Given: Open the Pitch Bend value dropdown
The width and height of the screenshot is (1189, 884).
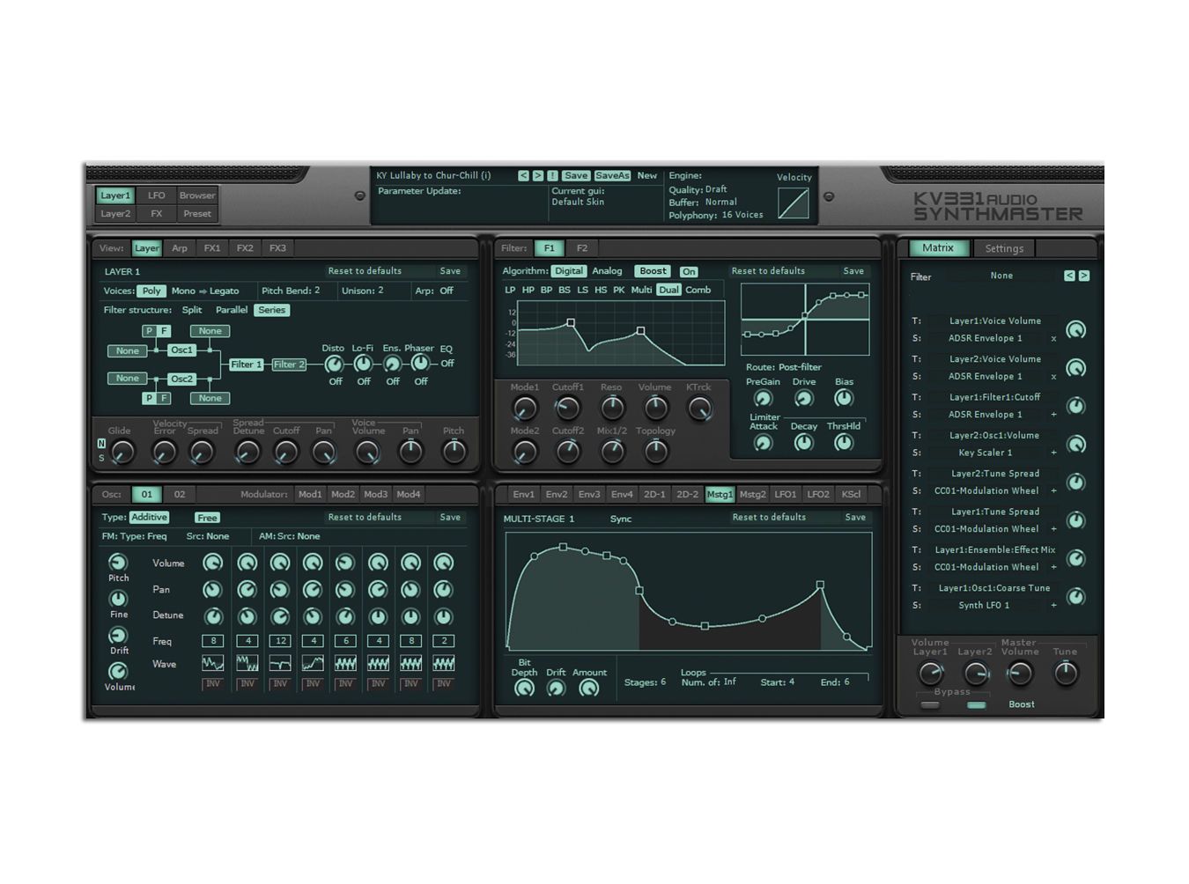Looking at the screenshot, I should [x=317, y=291].
